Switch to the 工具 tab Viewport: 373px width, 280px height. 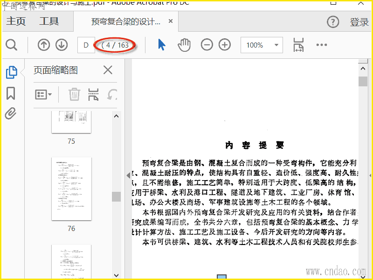point(49,21)
